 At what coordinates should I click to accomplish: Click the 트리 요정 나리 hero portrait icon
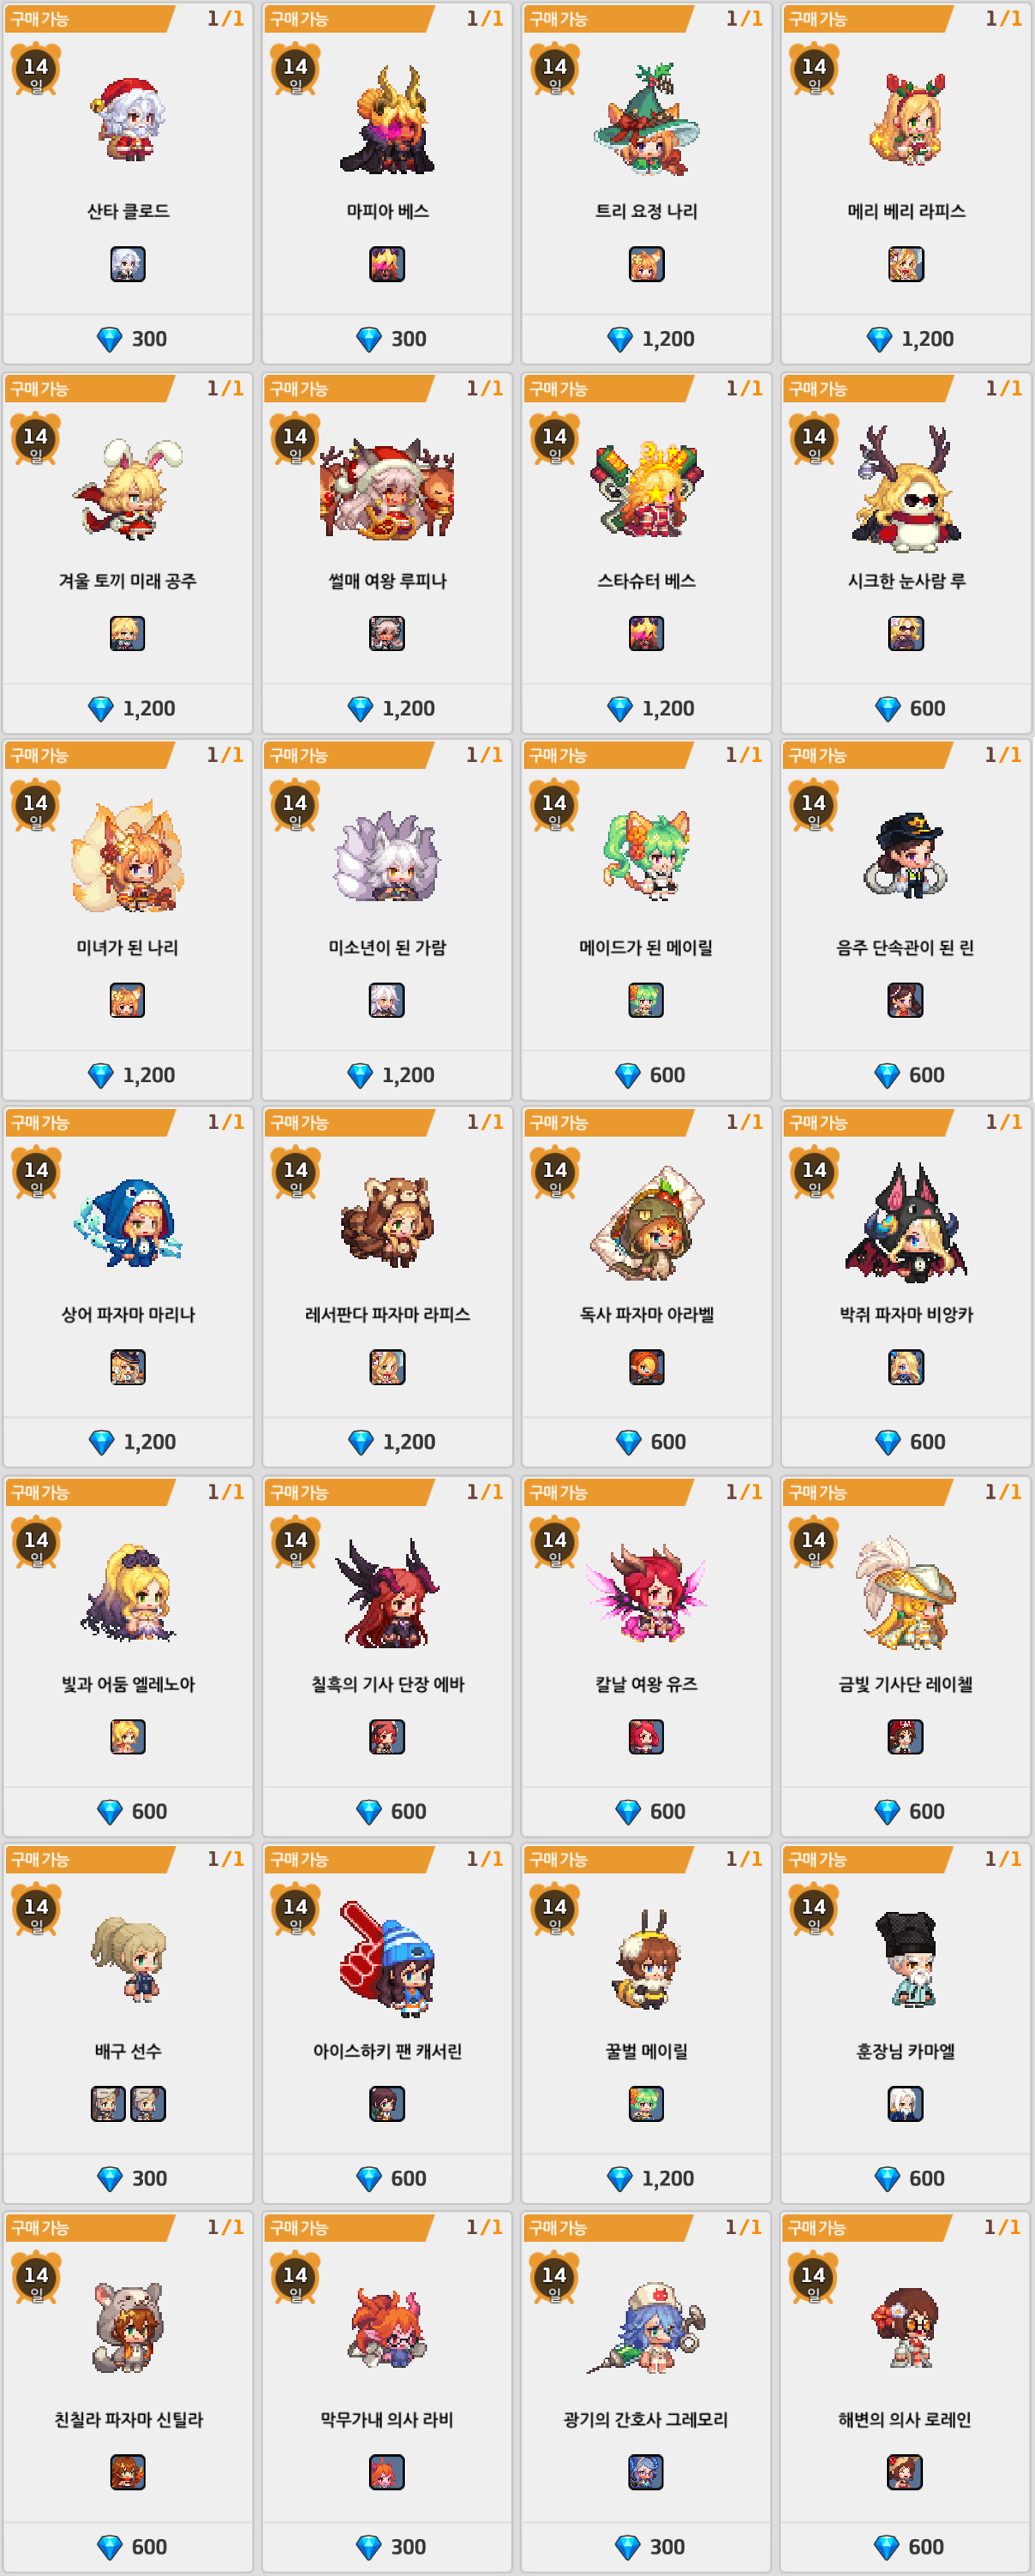coord(646,264)
